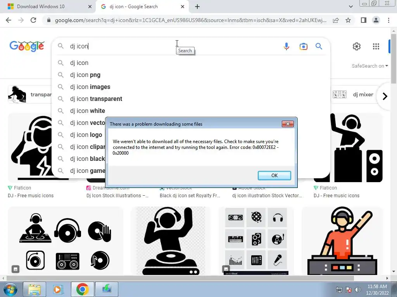The image size is (397, 297).
Task: Click OK in the error dialog
Action: (274, 176)
